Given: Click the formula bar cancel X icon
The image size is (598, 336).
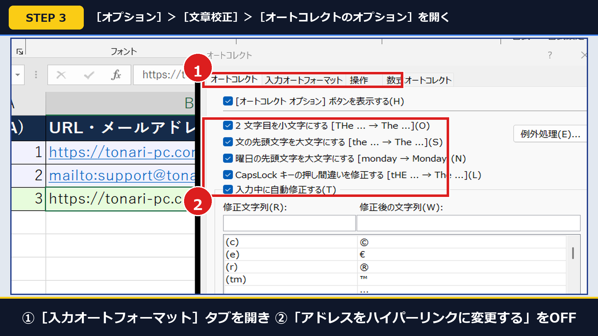Looking at the screenshot, I should coord(61,75).
